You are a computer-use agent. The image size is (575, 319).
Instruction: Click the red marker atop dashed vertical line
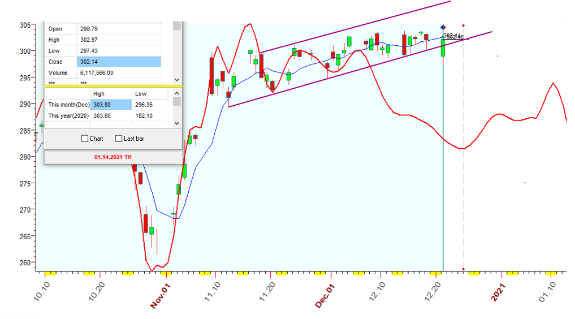click(x=463, y=25)
